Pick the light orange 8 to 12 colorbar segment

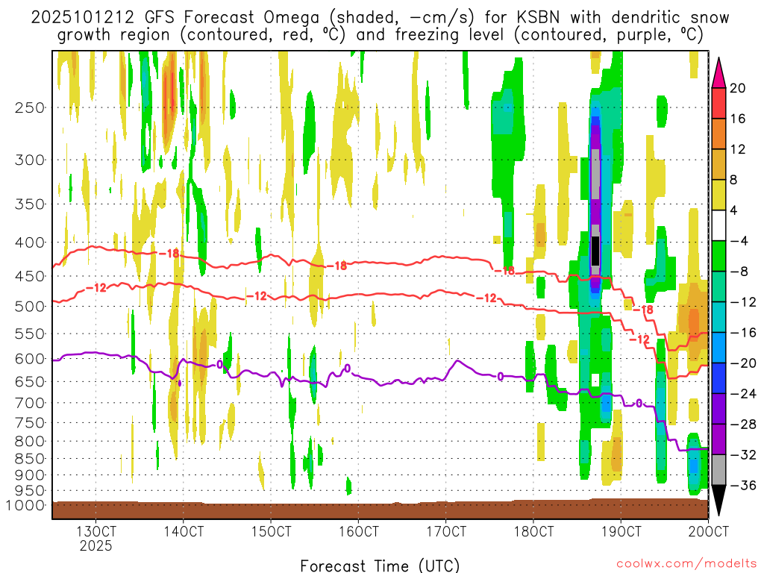pyautogui.click(x=718, y=165)
